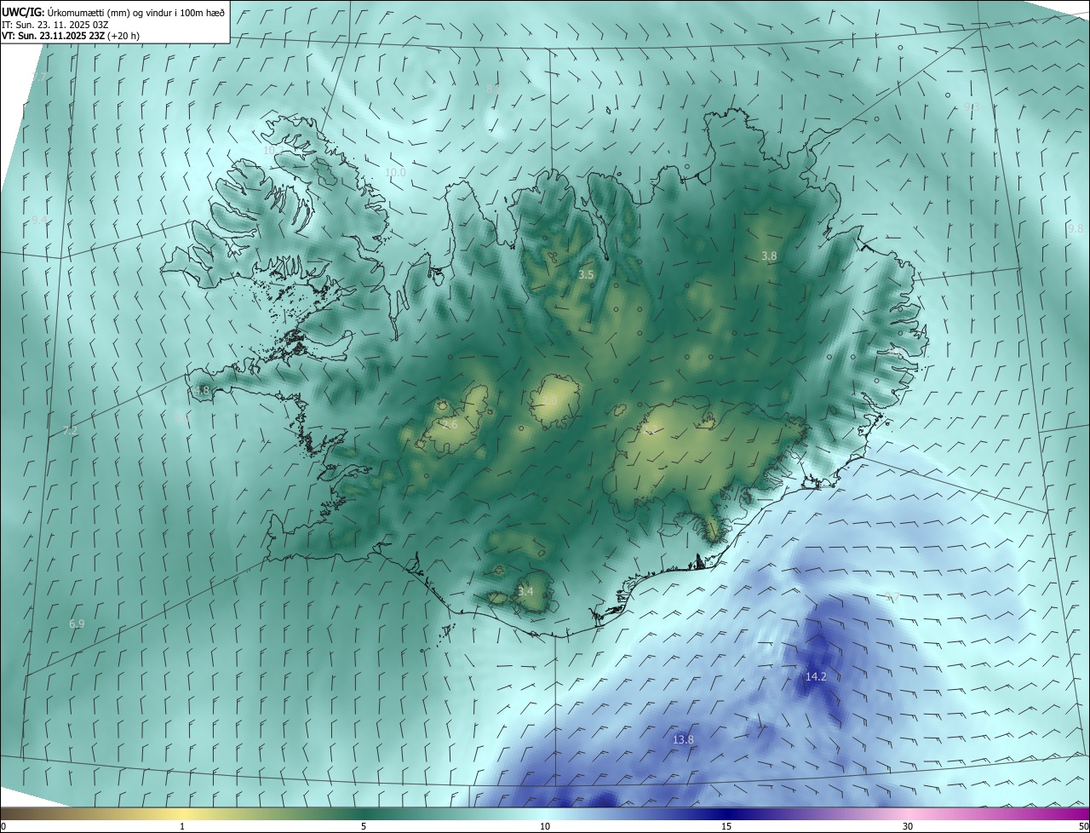Click the 3.4 value label on the map
The width and height of the screenshot is (1090, 833).
(x=525, y=592)
